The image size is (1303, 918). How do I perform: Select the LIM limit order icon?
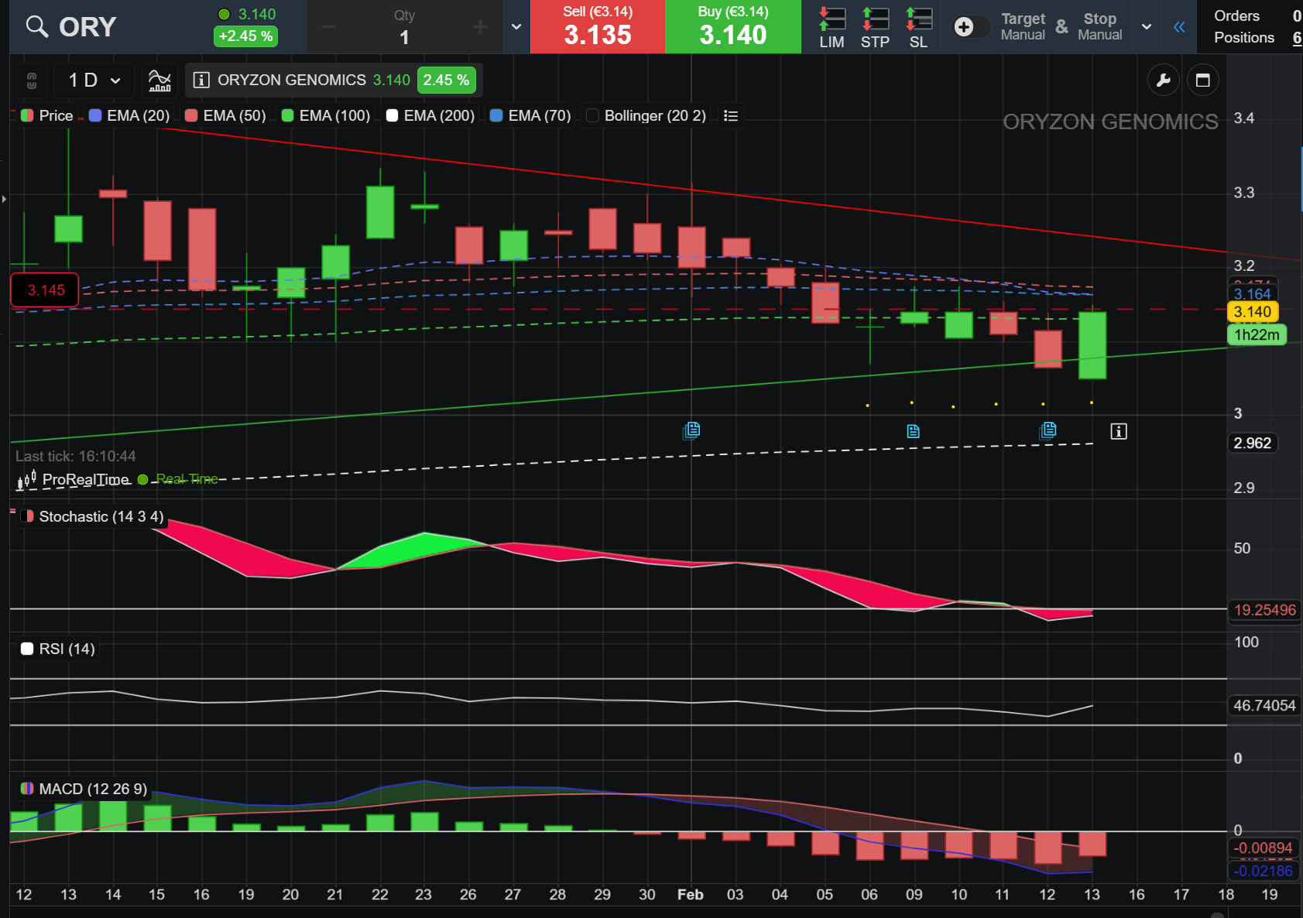pos(832,27)
